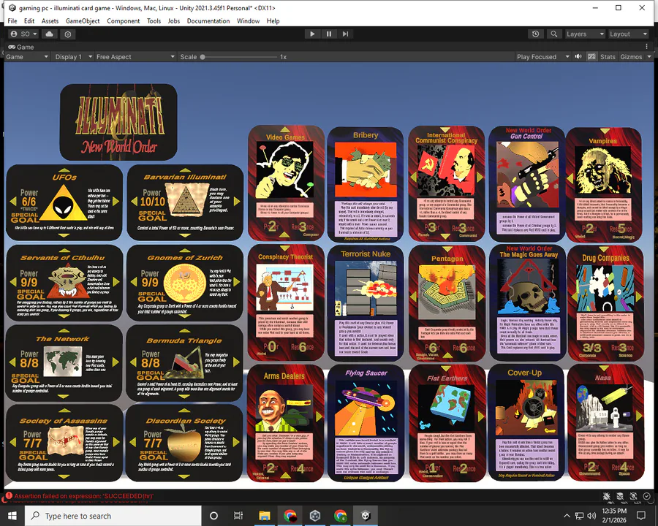Open the Layout dropdown
This screenshot has width=658, height=526.
point(628,34)
